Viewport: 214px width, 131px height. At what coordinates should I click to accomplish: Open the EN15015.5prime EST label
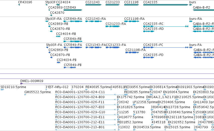(177, 127)
